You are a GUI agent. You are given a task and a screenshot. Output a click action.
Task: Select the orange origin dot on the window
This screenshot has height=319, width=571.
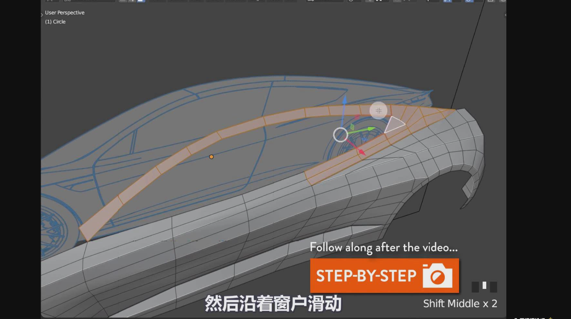[211, 157]
